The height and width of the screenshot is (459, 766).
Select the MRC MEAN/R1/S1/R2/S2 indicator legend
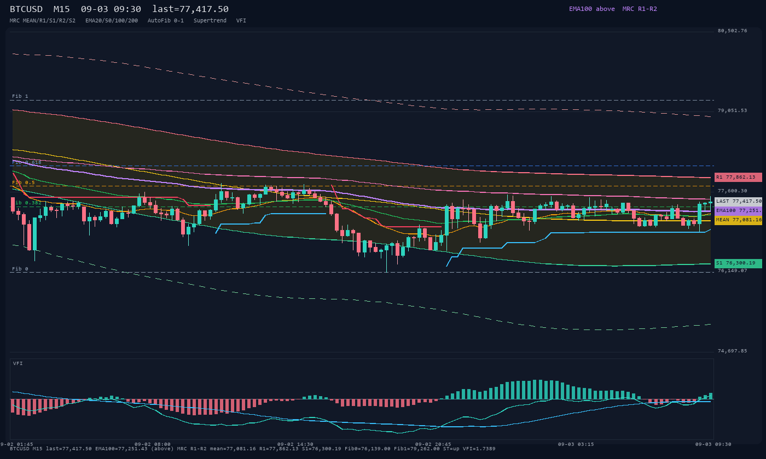click(43, 21)
